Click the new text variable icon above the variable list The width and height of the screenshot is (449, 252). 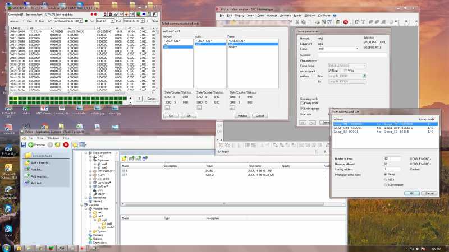tap(145, 158)
